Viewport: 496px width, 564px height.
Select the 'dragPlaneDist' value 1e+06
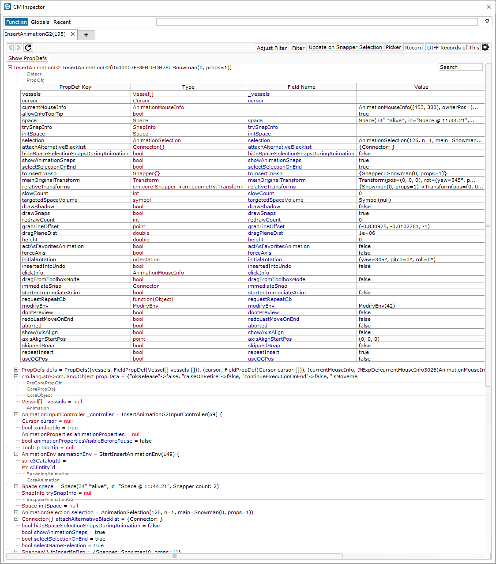tap(367, 233)
